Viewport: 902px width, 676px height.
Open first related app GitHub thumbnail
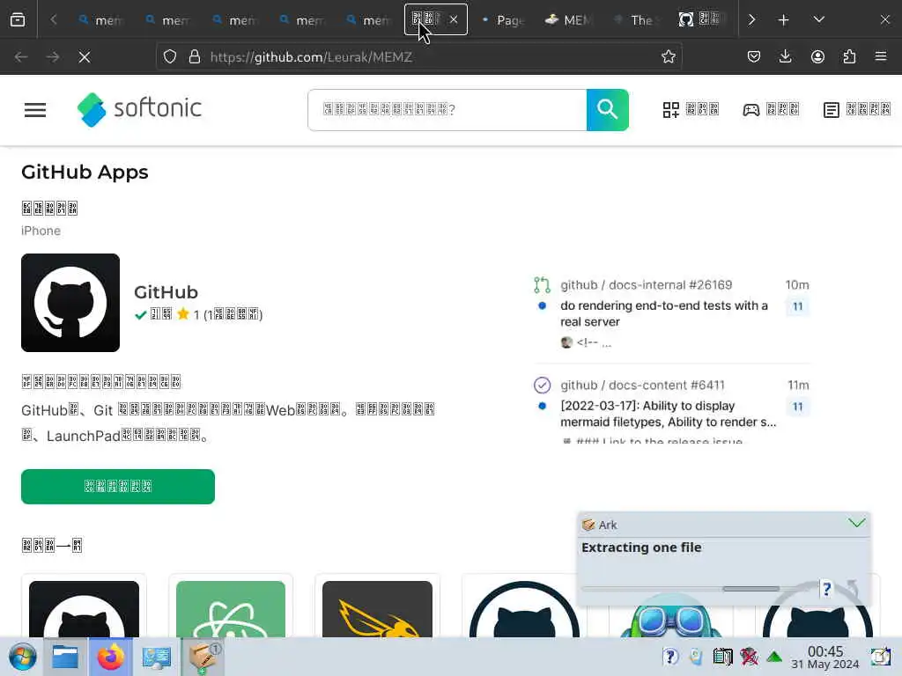coord(84,609)
